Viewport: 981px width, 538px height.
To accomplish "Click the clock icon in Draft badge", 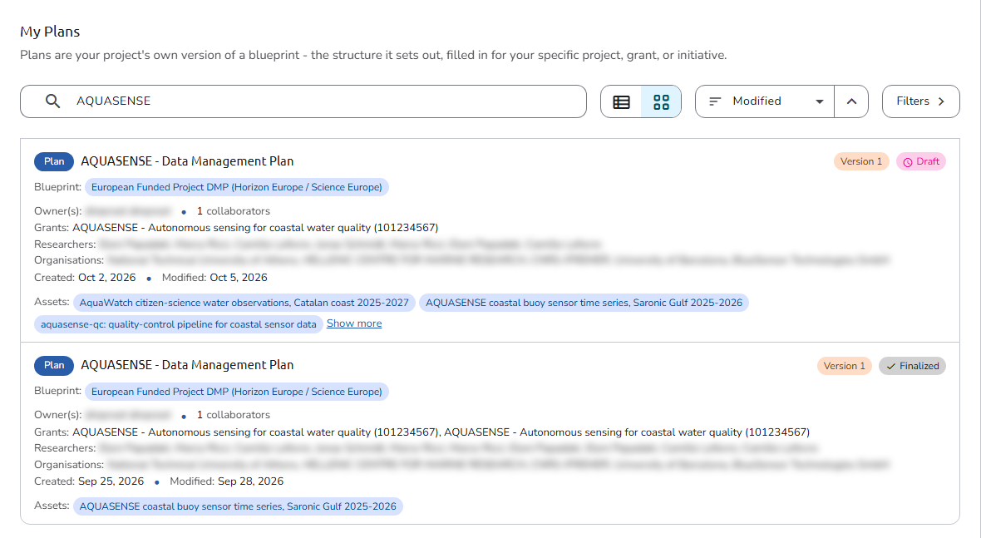I will 908,162.
